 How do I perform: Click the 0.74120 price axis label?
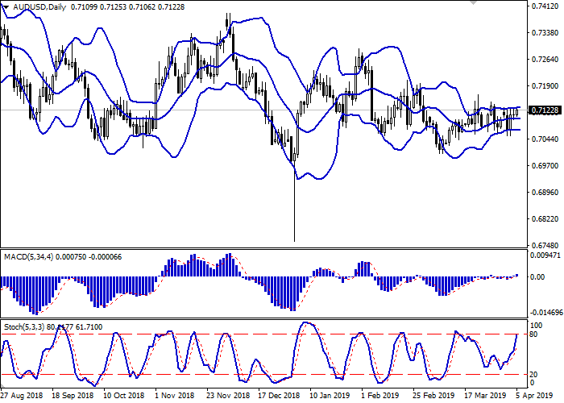pyautogui.click(x=545, y=6)
